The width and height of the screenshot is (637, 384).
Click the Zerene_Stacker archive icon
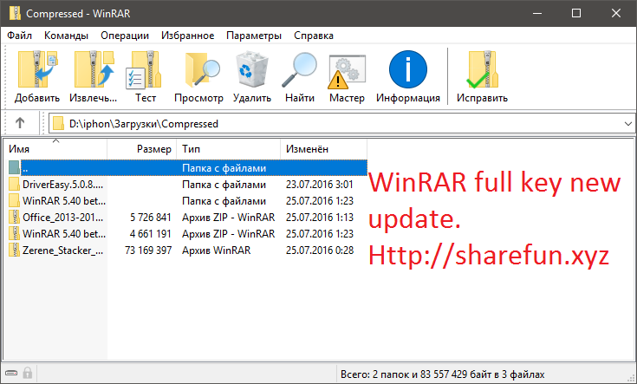pos(14,250)
